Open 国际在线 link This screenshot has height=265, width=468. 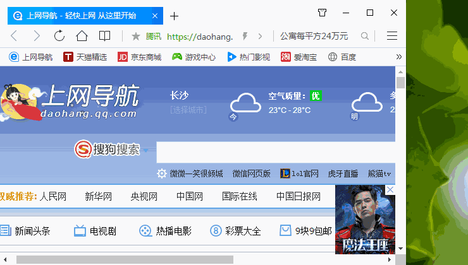pos(239,196)
